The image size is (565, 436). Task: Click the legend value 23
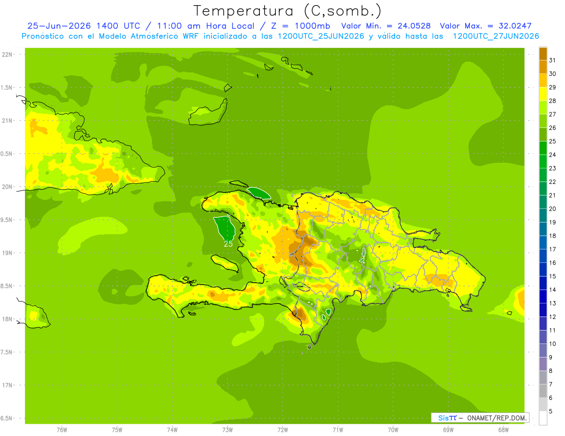(x=553, y=168)
